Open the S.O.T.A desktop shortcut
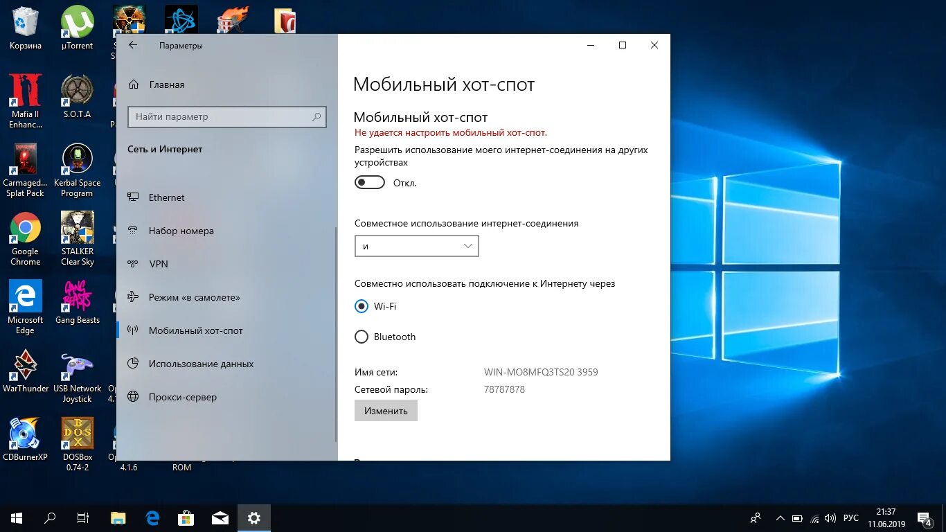Viewport: 946px width, 532px height. coord(78,96)
